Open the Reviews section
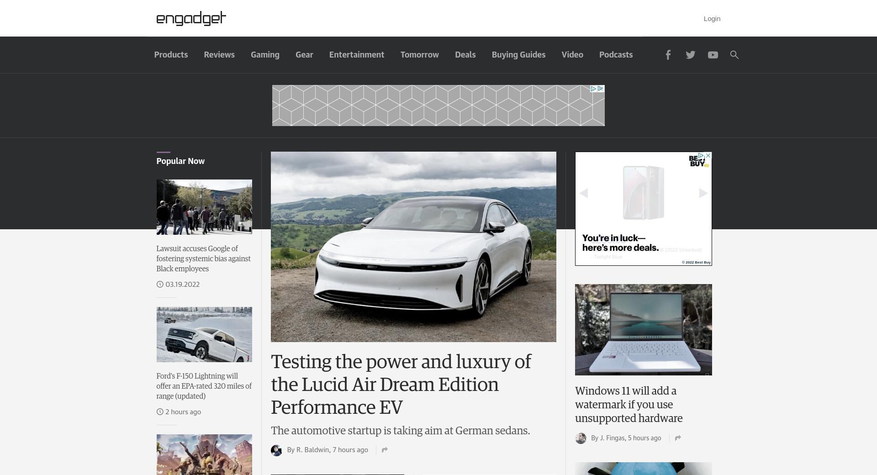 tap(219, 55)
